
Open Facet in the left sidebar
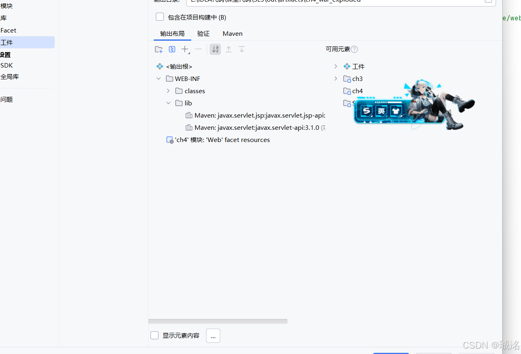(8, 31)
